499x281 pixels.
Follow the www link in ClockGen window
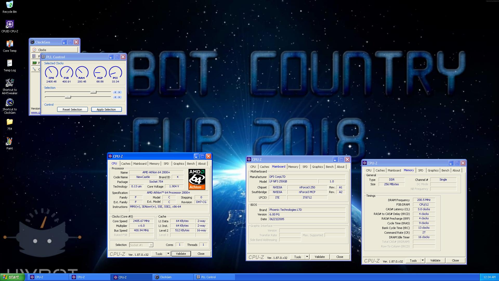(x=36, y=112)
